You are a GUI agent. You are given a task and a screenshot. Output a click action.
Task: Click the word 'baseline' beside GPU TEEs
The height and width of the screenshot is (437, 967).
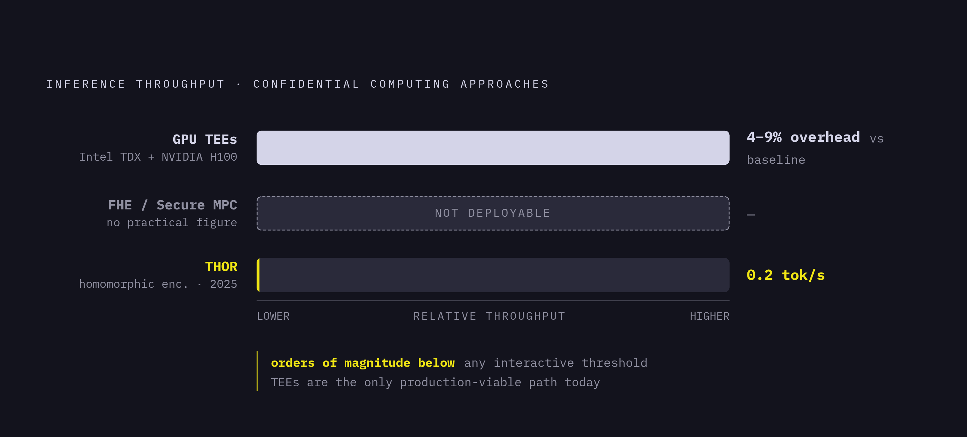(x=776, y=160)
